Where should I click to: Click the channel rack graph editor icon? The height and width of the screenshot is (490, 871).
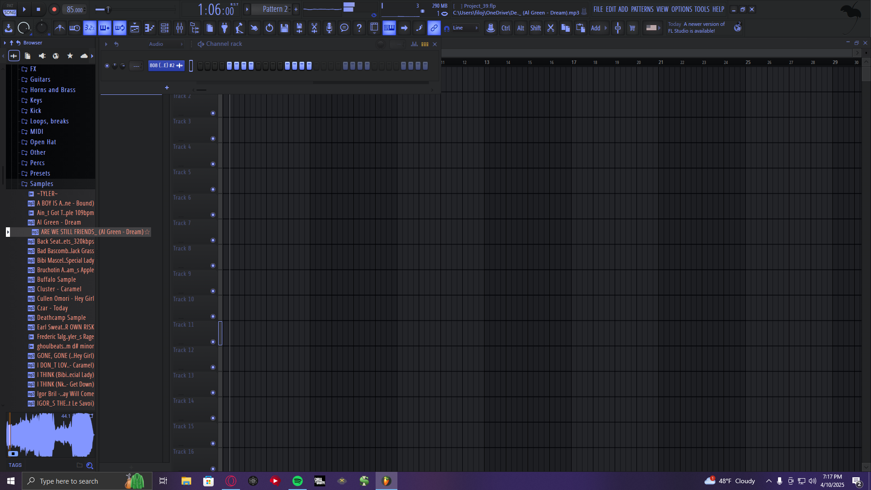[414, 44]
